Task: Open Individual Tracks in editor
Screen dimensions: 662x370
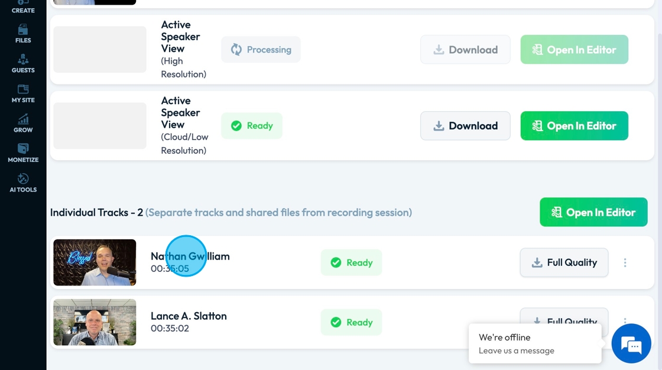Action: (593, 212)
